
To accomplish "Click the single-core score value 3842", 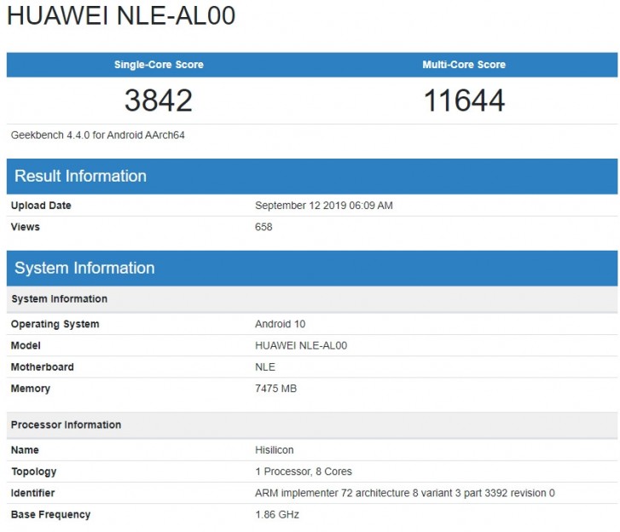I will click(x=159, y=101).
